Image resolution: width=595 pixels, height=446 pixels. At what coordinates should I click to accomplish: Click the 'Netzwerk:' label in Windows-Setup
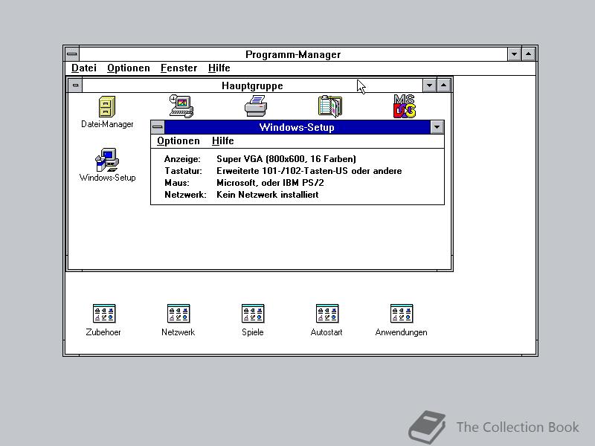click(185, 195)
